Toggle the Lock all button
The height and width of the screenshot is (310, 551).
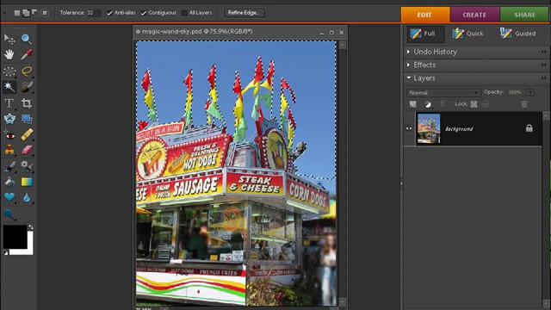click(x=486, y=104)
